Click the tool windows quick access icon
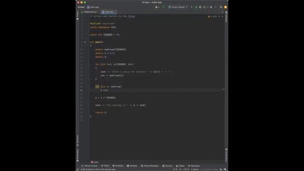Screen dimensions: 304x171 point(78,169)
